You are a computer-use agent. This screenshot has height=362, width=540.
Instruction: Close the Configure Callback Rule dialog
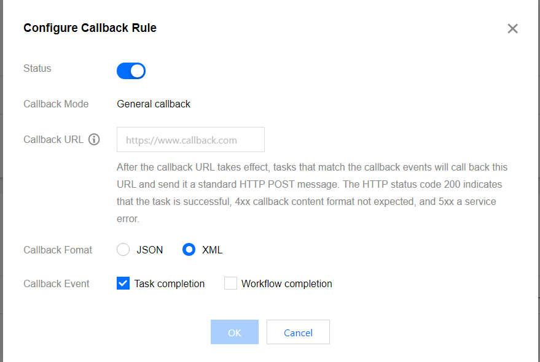point(512,29)
